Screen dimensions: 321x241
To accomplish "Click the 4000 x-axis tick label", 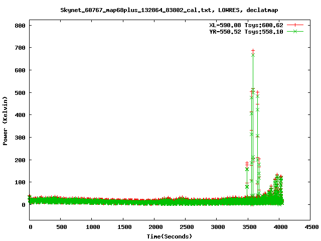I will pyautogui.click(x=280, y=227).
